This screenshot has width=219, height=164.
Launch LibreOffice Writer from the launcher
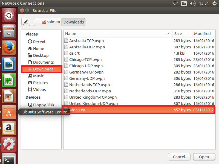tap(9, 64)
